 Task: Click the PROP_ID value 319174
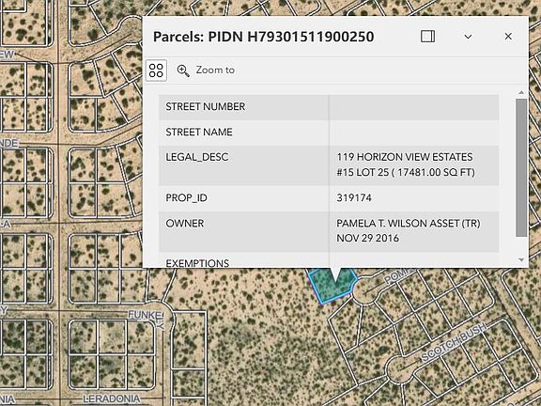[x=354, y=197]
